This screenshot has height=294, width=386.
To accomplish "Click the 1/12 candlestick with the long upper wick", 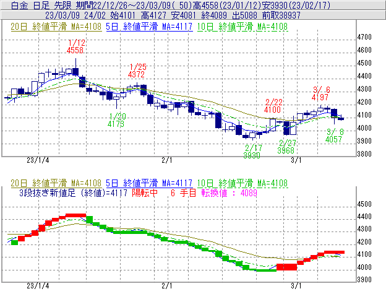I will [75, 69].
